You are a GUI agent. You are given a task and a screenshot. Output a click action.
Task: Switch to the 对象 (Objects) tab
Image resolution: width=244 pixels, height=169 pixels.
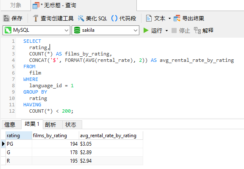[x=16, y=6]
